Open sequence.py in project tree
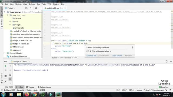This screenshot has width=173, height=97. [17, 50]
